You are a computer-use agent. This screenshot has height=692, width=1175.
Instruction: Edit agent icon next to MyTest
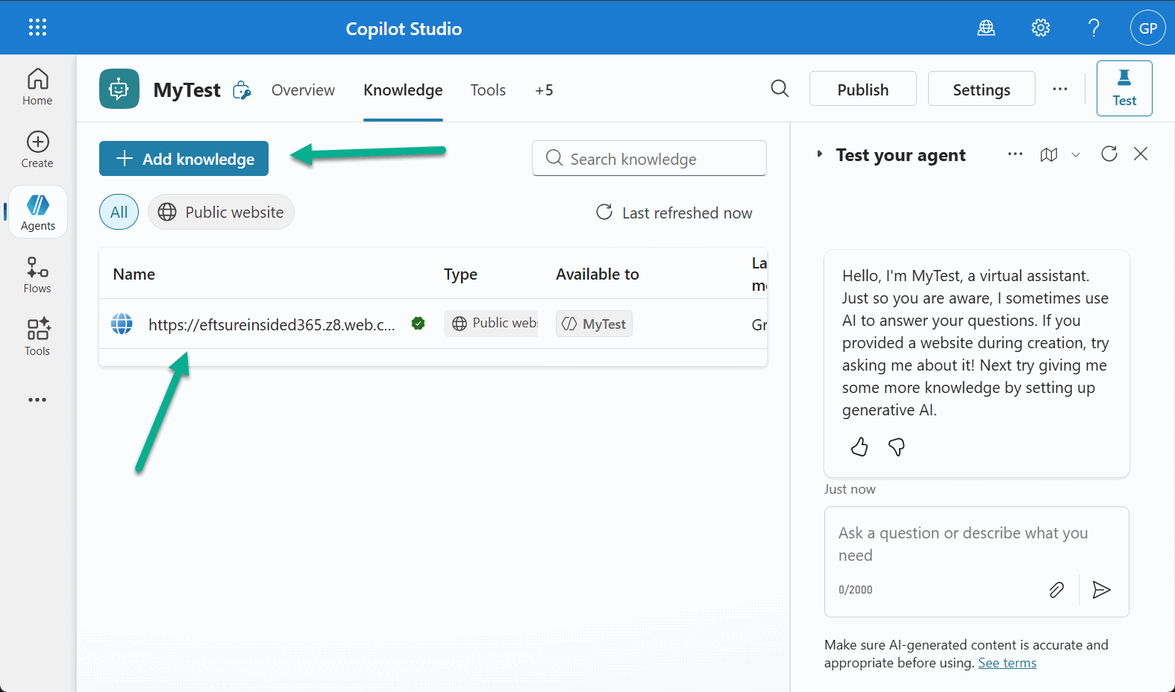pos(242,90)
